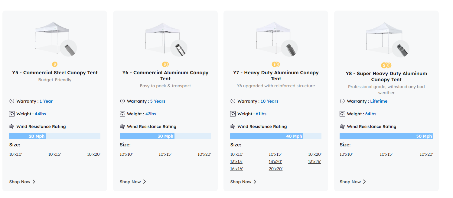Select Y7 size 13'x26'
Screen dimensions: 453x198
[x=314, y=161]
